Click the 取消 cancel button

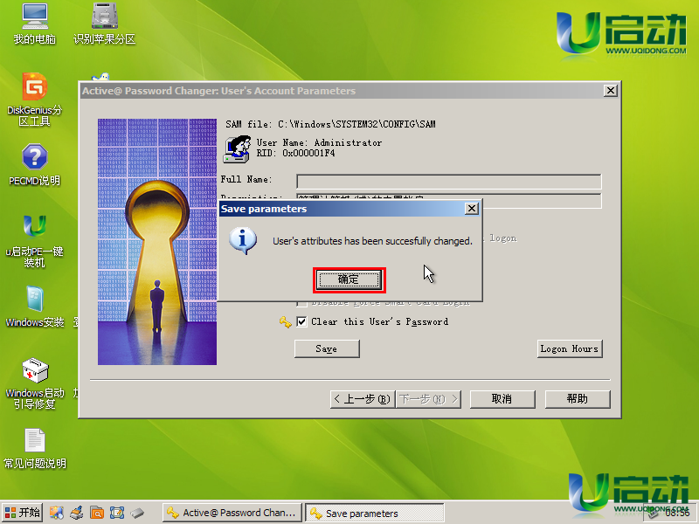502,399
